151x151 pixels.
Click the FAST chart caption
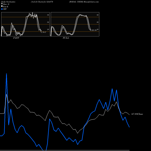16,38
